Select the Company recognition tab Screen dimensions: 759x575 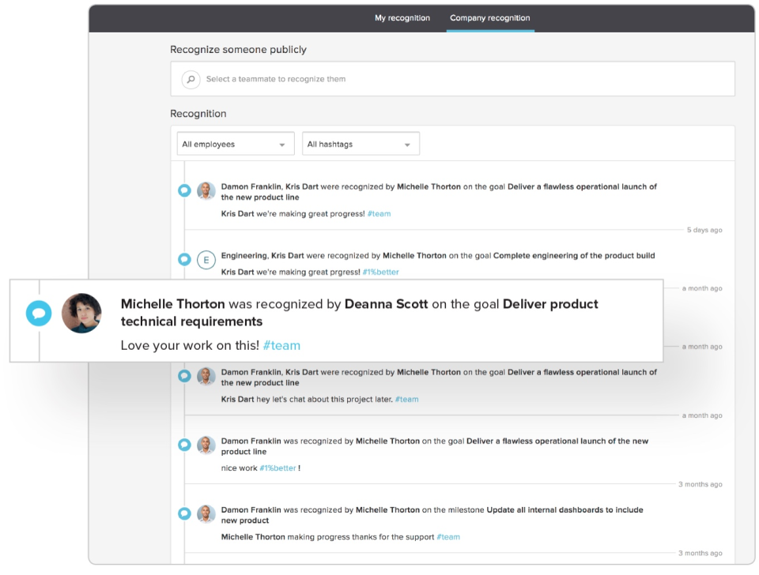point(490,18)
